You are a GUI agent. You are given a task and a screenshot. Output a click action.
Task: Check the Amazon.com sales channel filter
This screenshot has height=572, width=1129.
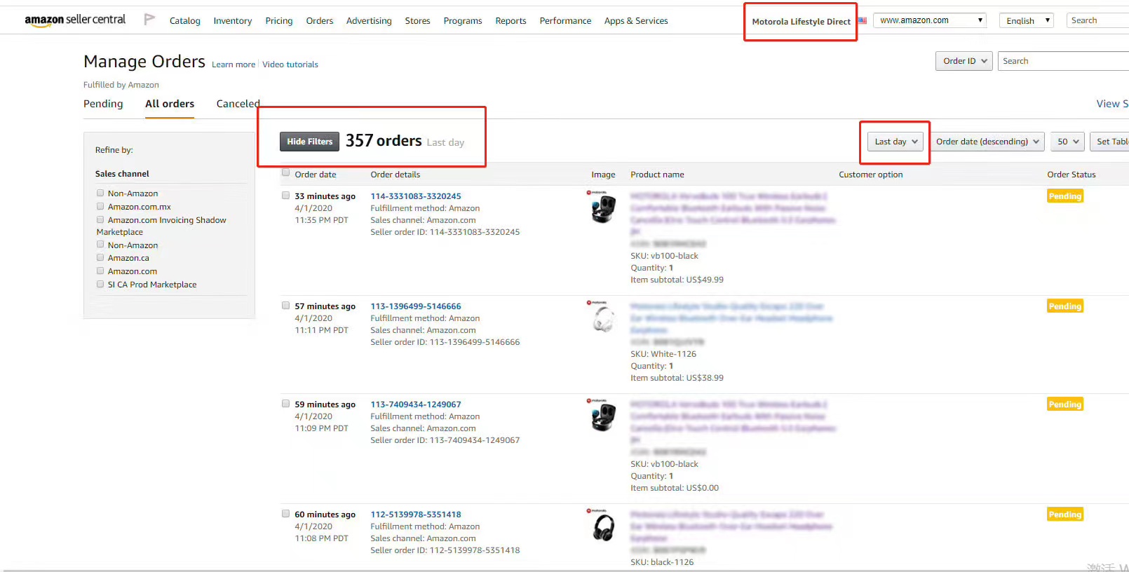coord(100,271)
